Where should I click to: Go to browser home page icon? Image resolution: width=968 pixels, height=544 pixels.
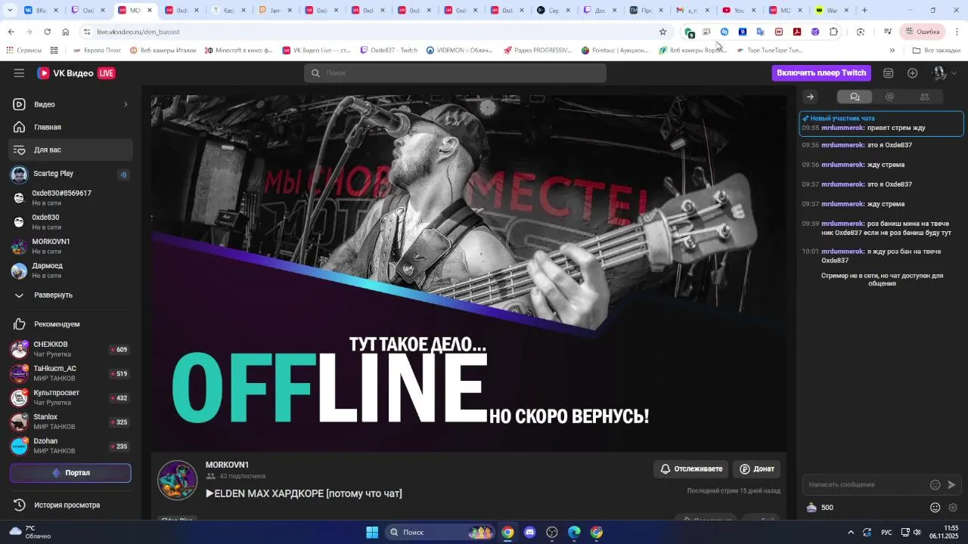point(66,32)
